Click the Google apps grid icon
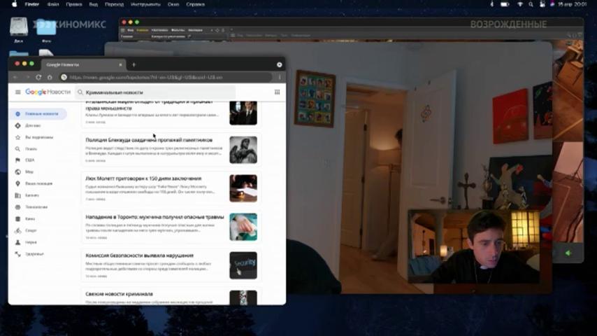This screenshot has width=597, height=336. [x=277, y=92]
